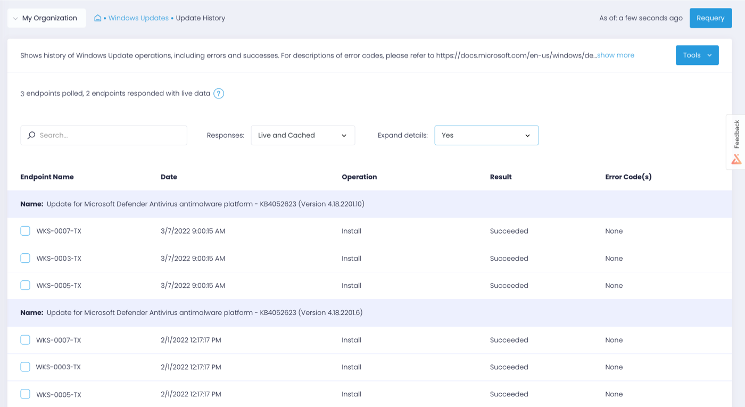
Task: Expand the My Organization selector
Action: coord(46,18)
